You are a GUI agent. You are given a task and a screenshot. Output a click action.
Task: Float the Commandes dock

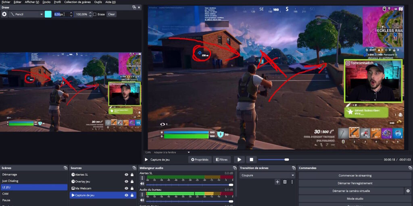pyautogui.click(x=410, y=168)
